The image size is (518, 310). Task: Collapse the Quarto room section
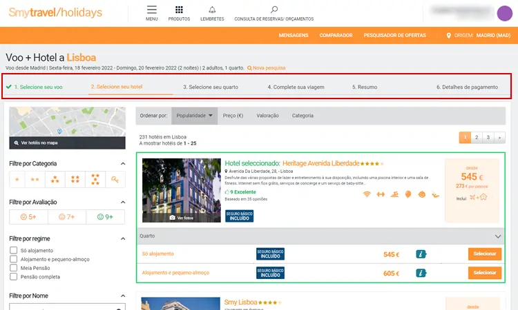click(x=498, y=236)
